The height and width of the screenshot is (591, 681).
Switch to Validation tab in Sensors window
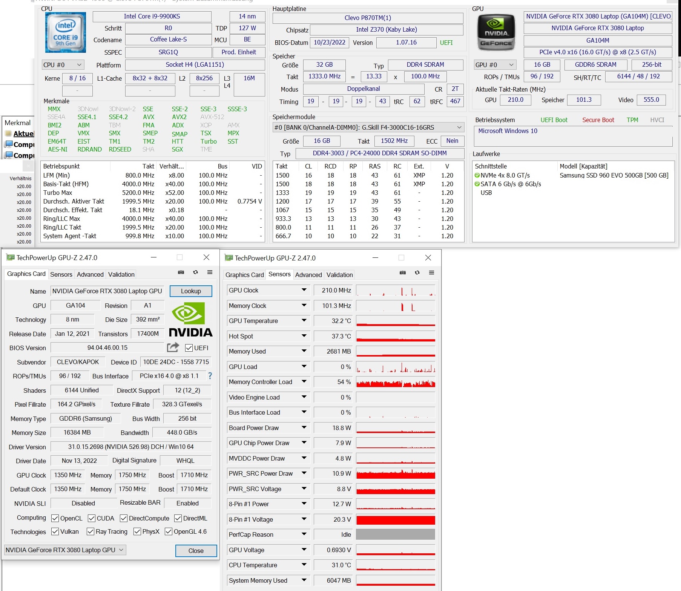(340, 275)
